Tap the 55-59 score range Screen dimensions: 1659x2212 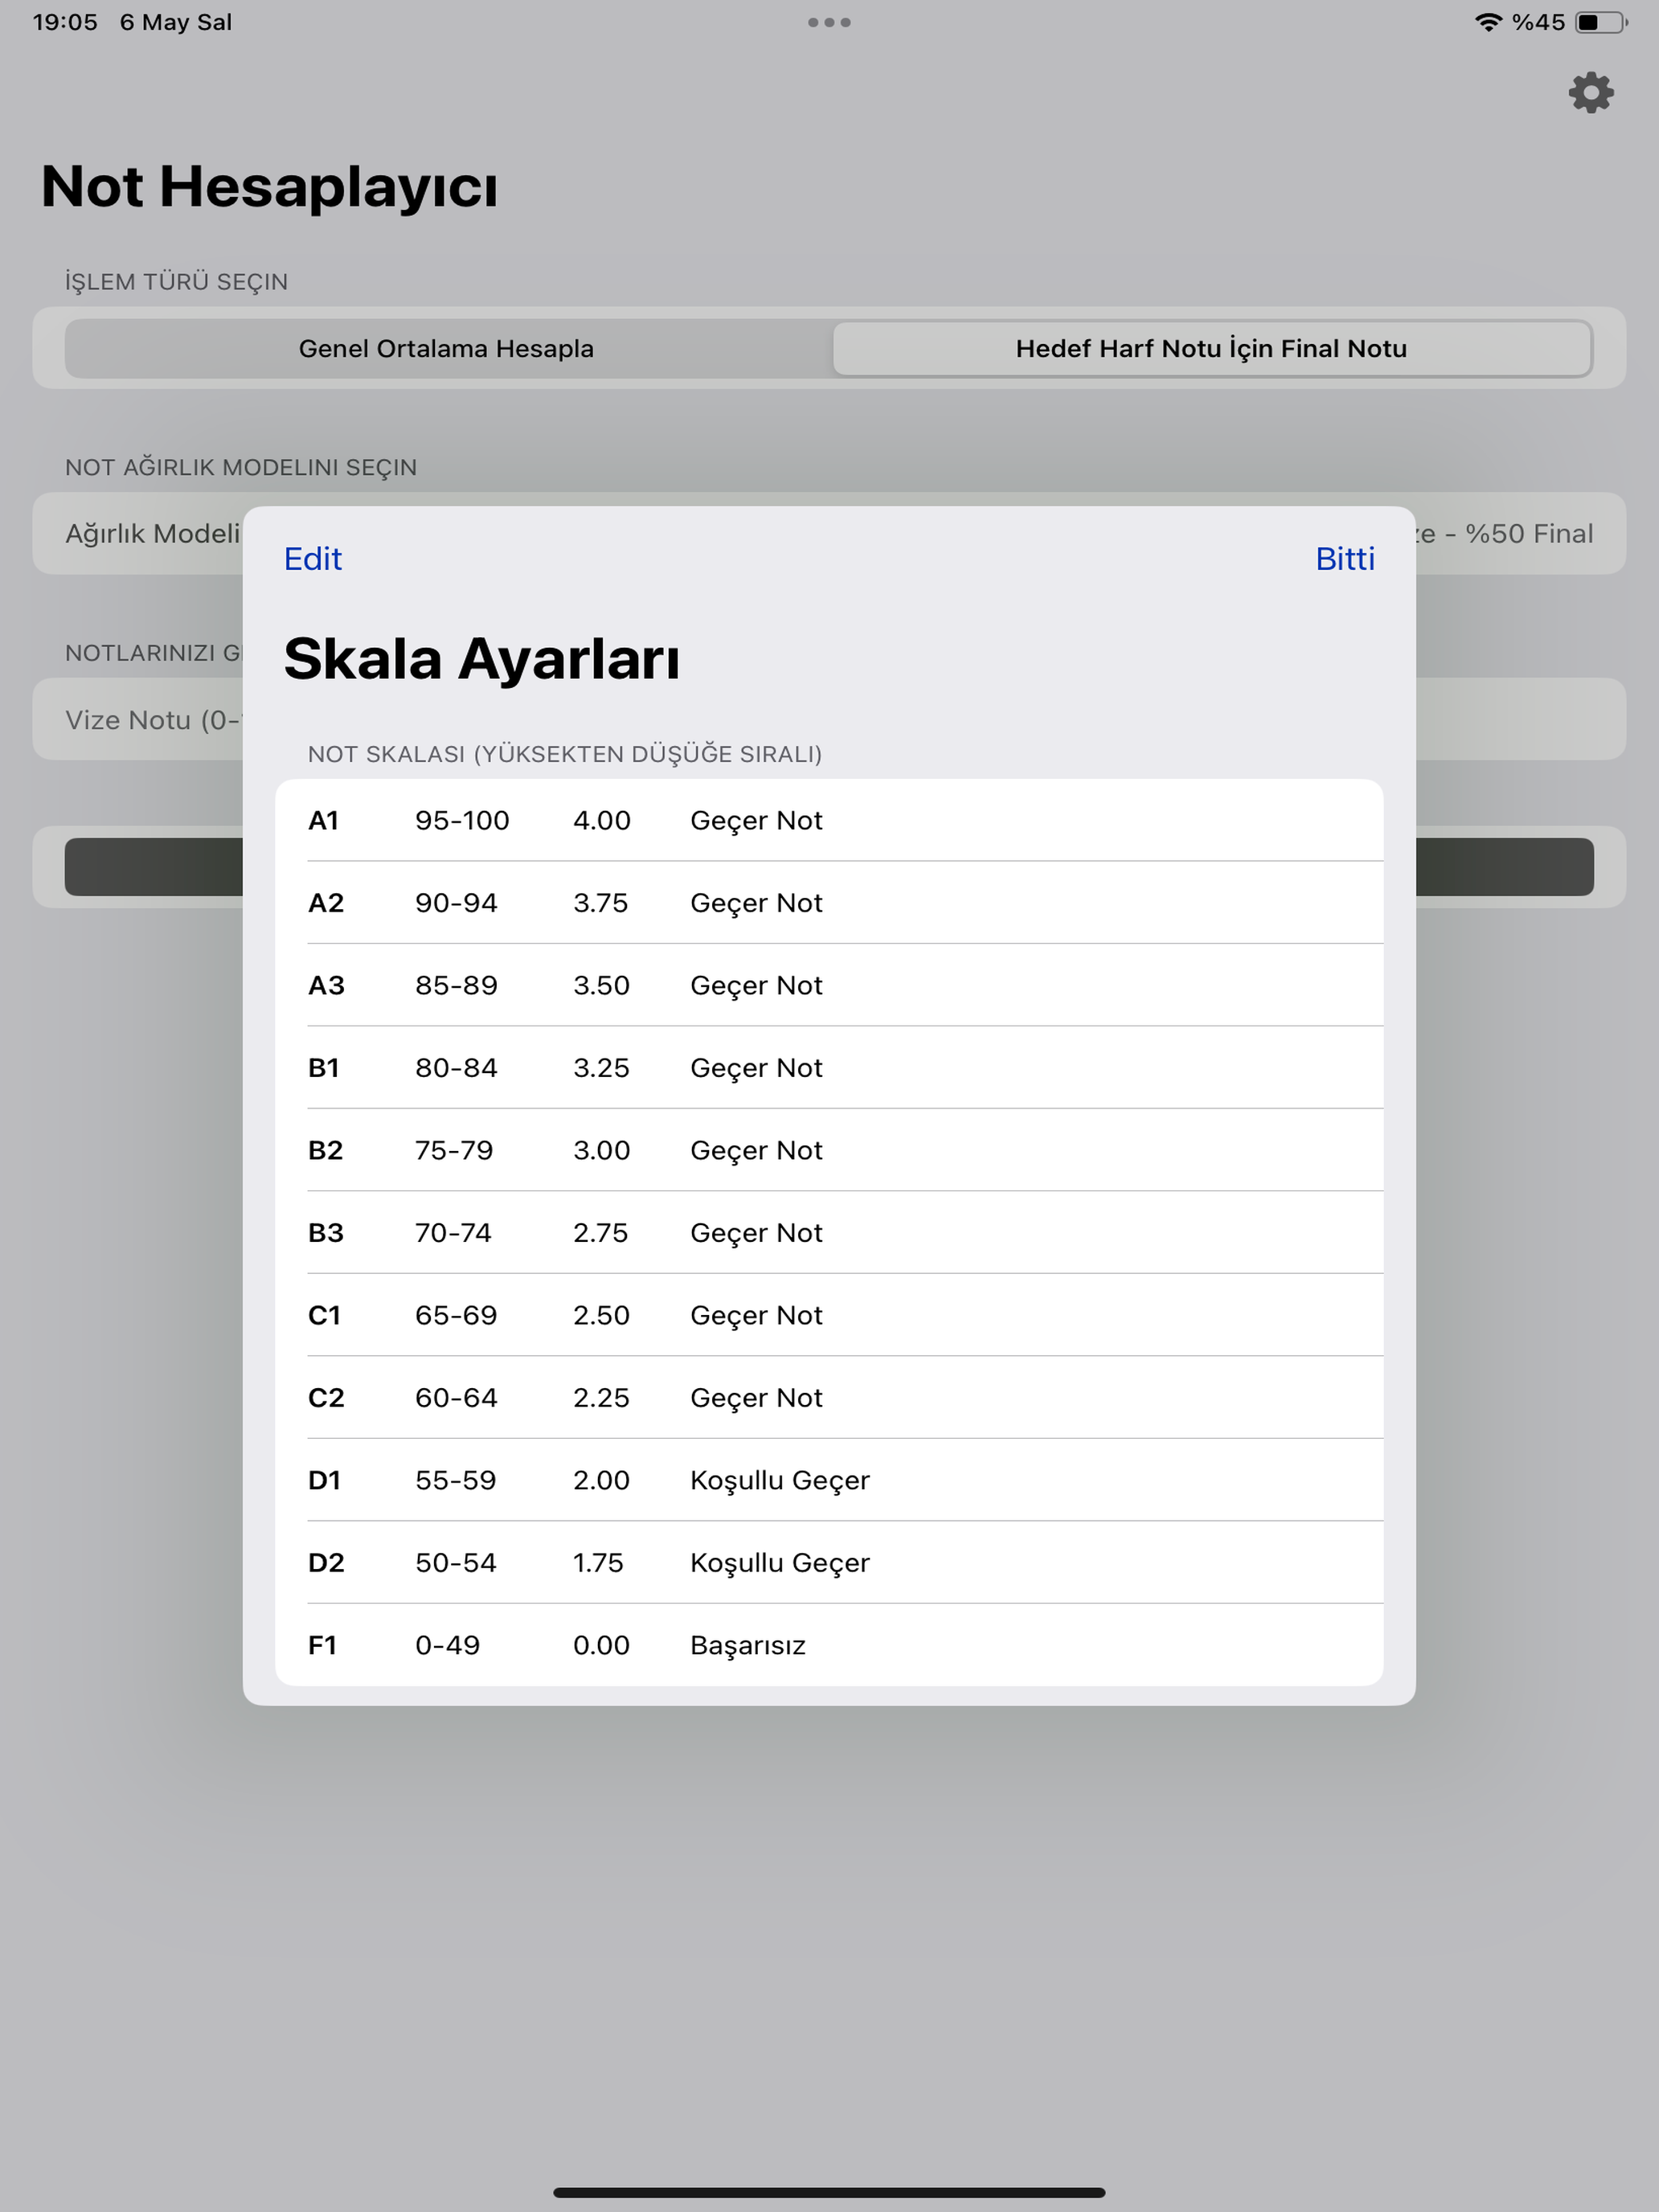(455, 1480)
